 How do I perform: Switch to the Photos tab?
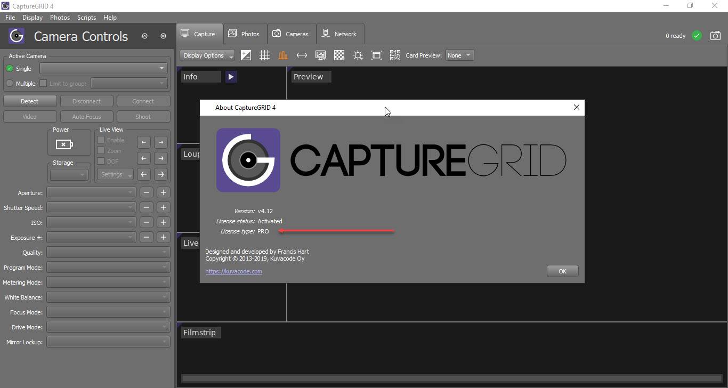244,34
